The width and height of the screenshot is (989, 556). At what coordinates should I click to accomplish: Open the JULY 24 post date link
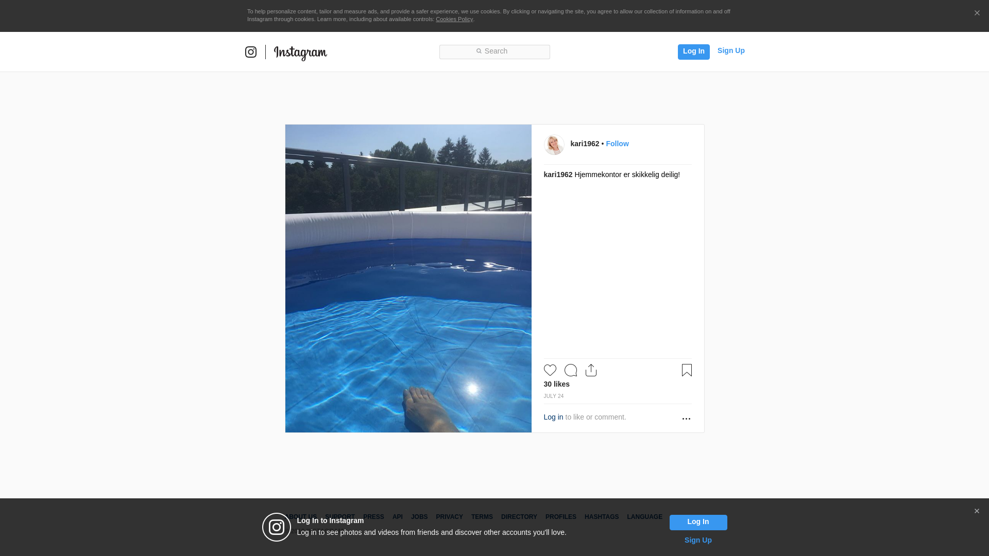554,396
